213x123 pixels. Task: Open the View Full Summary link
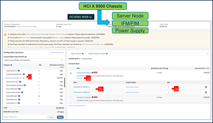(x=57, y=53)
